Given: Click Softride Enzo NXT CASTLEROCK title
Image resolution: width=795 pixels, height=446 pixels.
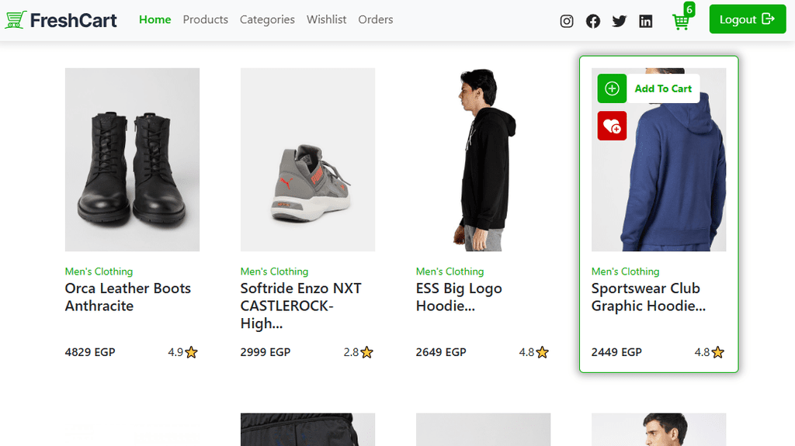Looking at the screenshot, I should pos(301,306).
